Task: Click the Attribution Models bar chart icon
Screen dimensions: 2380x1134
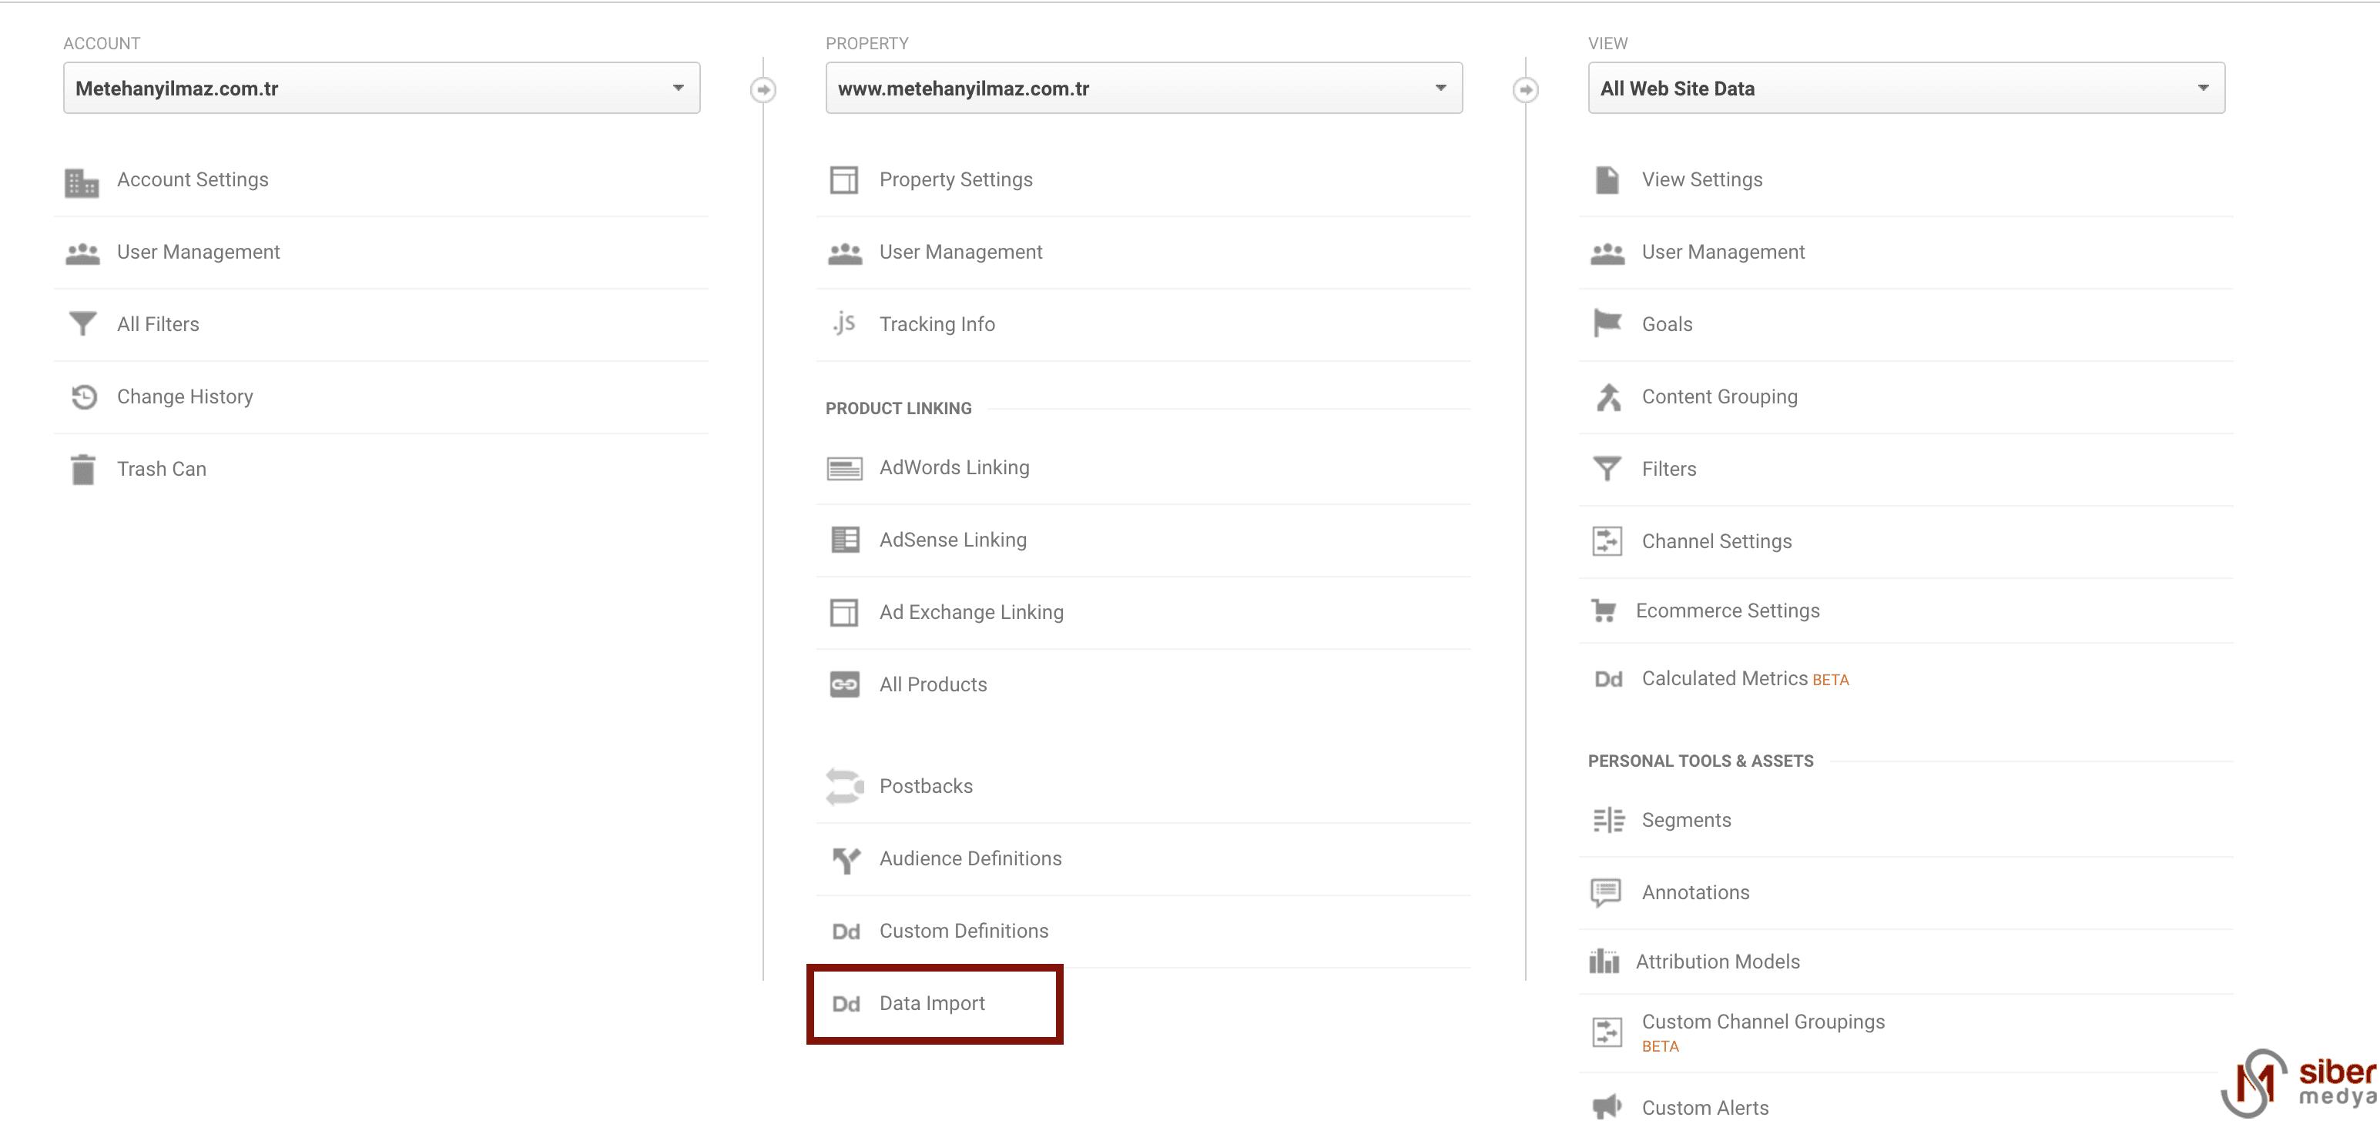Action: (1604, 962)
